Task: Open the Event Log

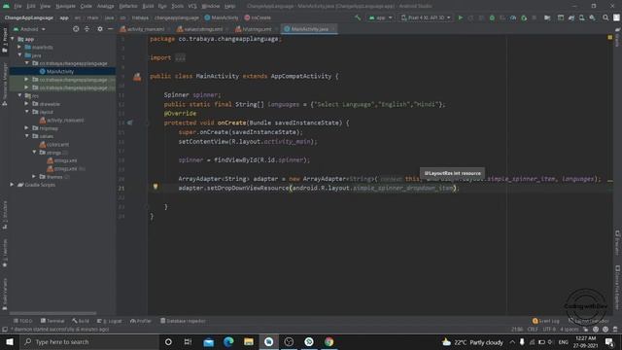Action: click(x=546, y=321)
